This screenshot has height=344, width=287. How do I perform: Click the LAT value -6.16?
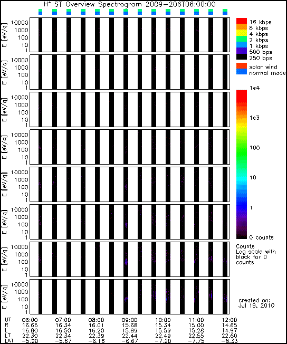(x=97, y=341)
